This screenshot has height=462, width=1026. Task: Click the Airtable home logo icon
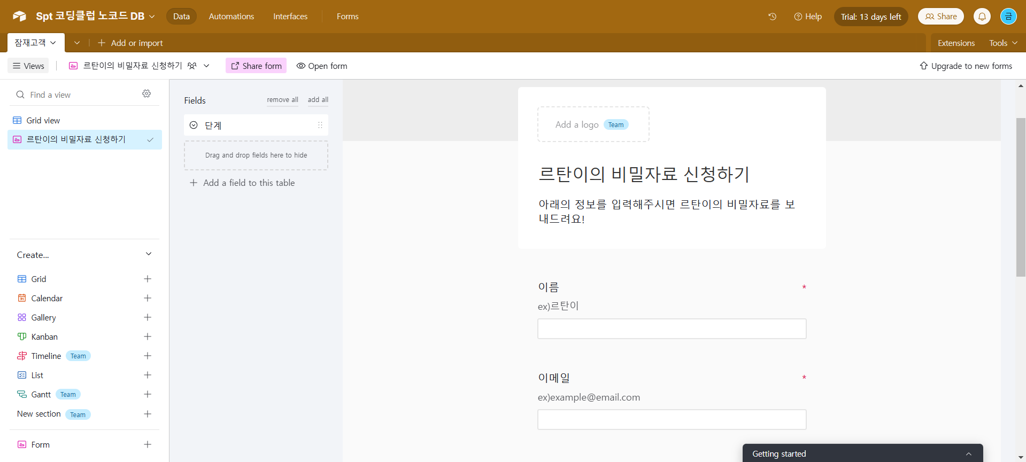[19, 16]
